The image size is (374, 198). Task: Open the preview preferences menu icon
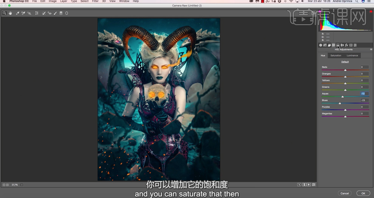pos(314,184)
